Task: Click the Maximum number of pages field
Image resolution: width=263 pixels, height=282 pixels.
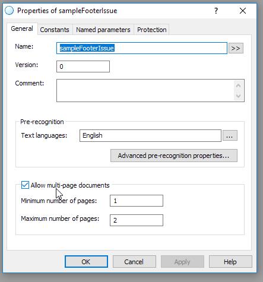Action: 137,220
